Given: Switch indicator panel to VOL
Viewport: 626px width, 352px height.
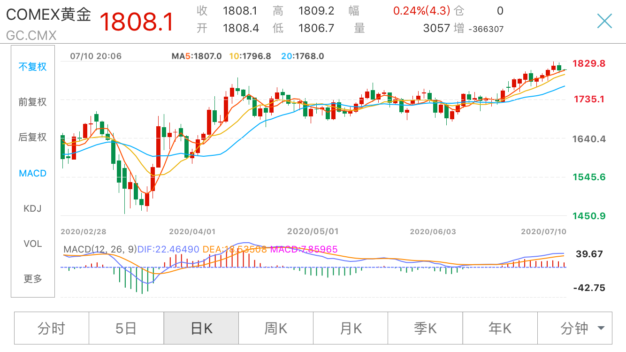Looking at the screenshot, I should click(x=33, y=244).
